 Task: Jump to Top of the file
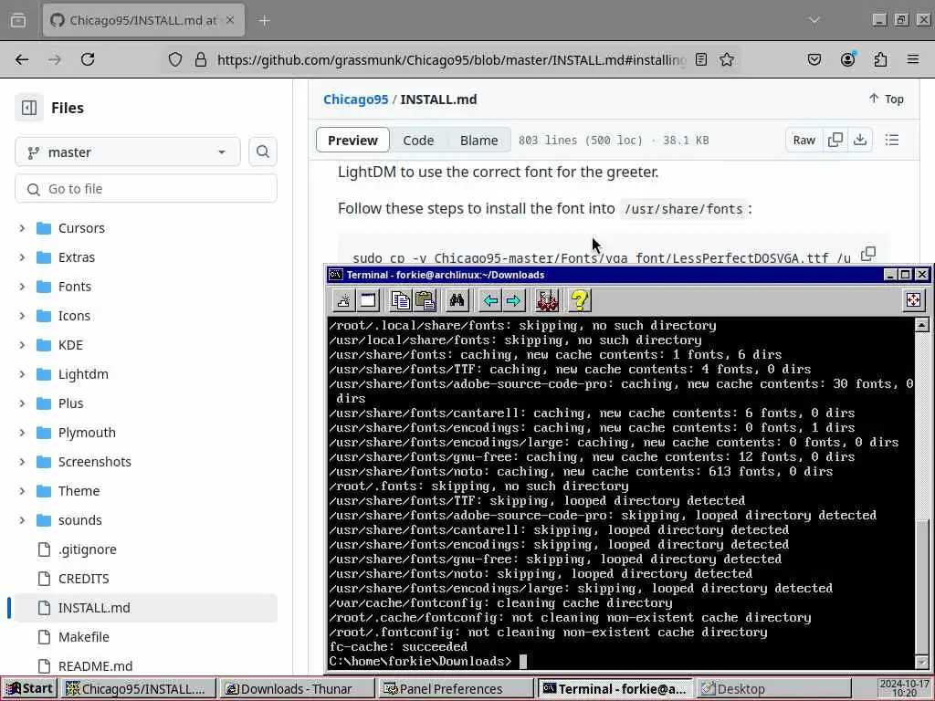[887, 99]
